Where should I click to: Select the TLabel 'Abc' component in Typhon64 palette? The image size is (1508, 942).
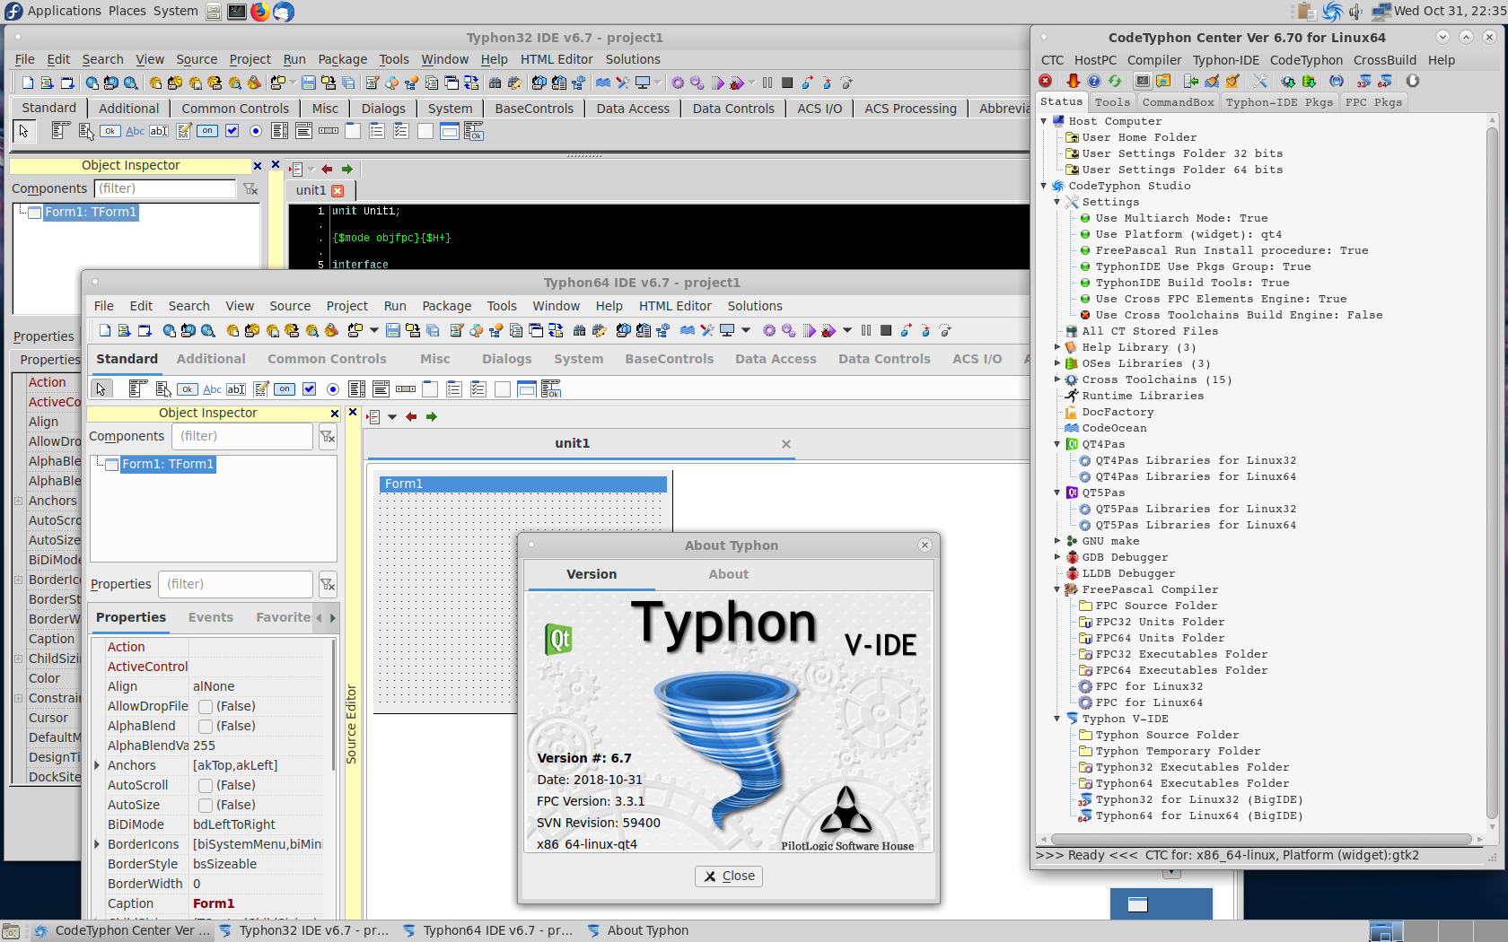tap(212, 389)
